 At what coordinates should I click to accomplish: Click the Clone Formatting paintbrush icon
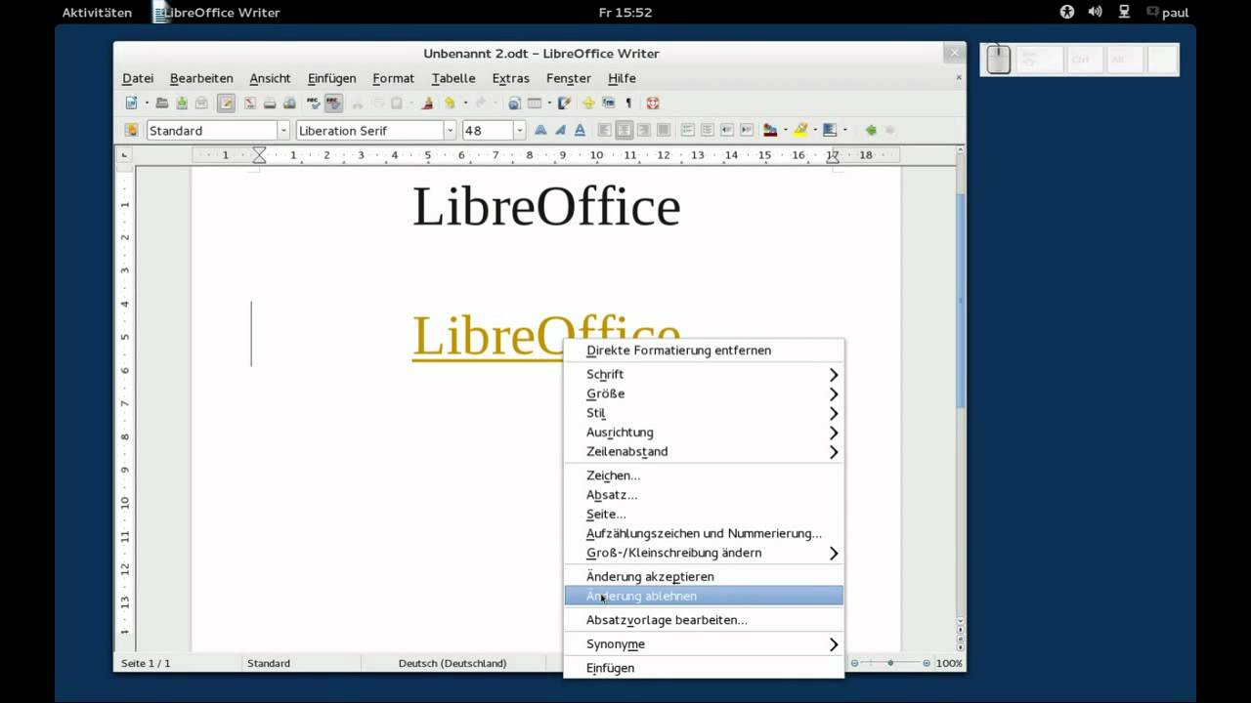(x=427, y=103)
